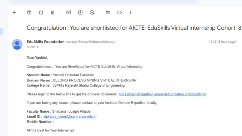This screenshot has width=242, height=136.
Task: Click the stpirjade_comp@jspmrscoe.edu.in email link
Action: click(x=70, y=117)
